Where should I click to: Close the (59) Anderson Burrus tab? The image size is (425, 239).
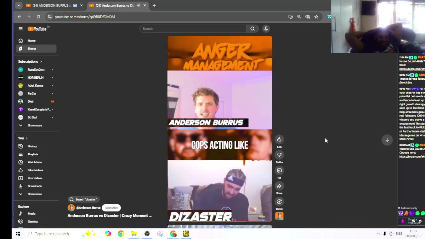(x=144, y=5)
